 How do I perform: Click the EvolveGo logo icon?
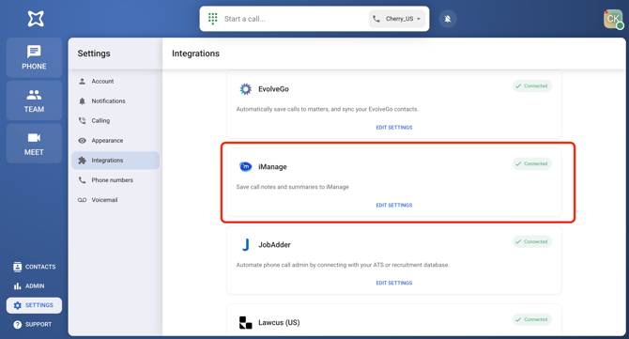coord(246,88)
